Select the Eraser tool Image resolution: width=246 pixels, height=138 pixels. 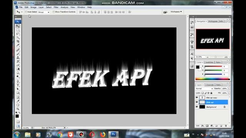[x=18, y=65]
